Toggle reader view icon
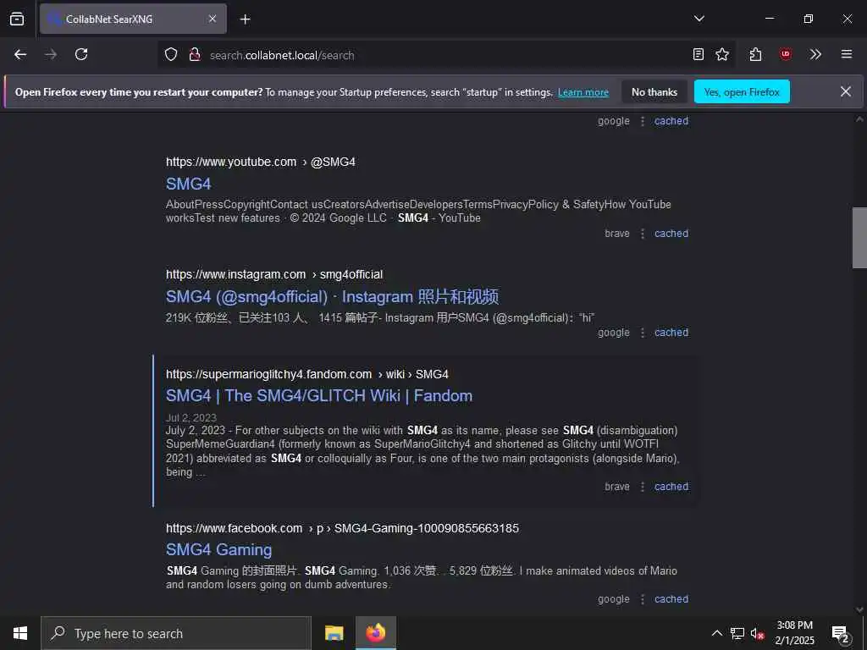Viewport: 867px width, 650px height. [x=699, y=54]
